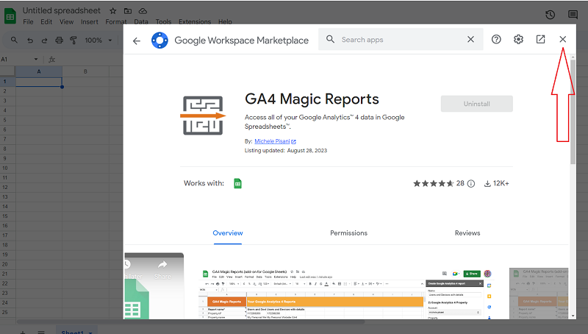
Task: Click the greyed Uninstall button
Action: [x=476, y=104]
